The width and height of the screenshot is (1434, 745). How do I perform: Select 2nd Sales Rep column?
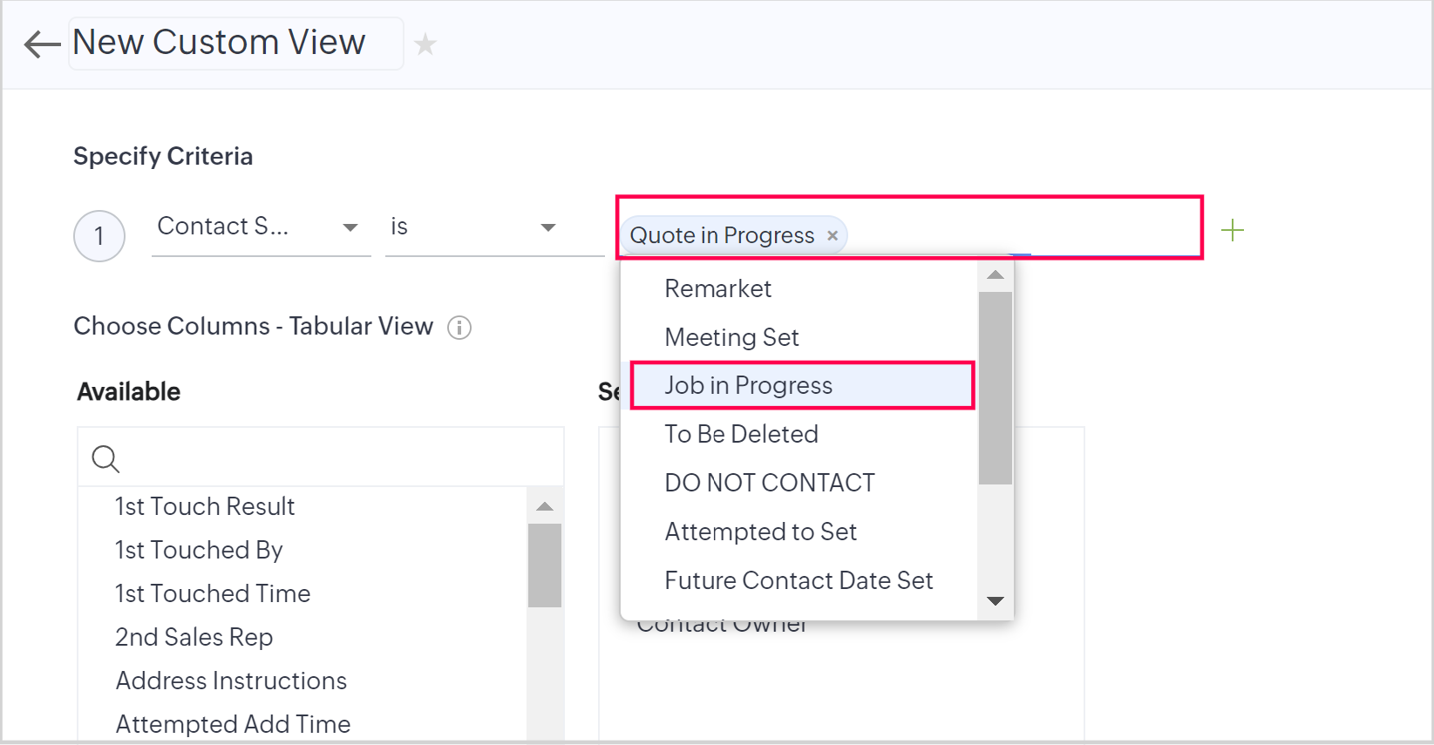pos(194,637)
